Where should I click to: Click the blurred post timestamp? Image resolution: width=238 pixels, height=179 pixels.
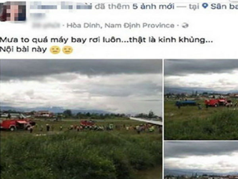point(46,25)
